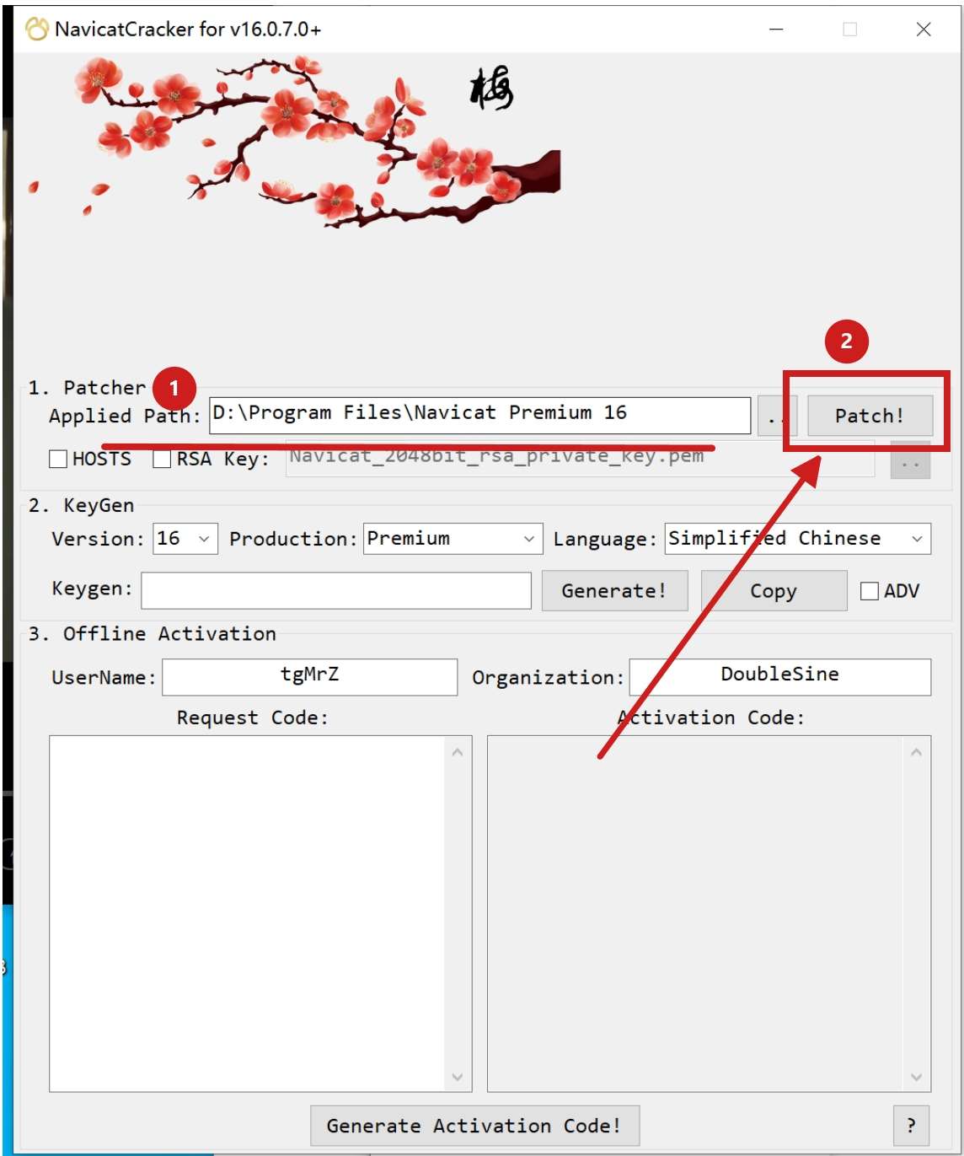Click the RSA private key path field

580,458
